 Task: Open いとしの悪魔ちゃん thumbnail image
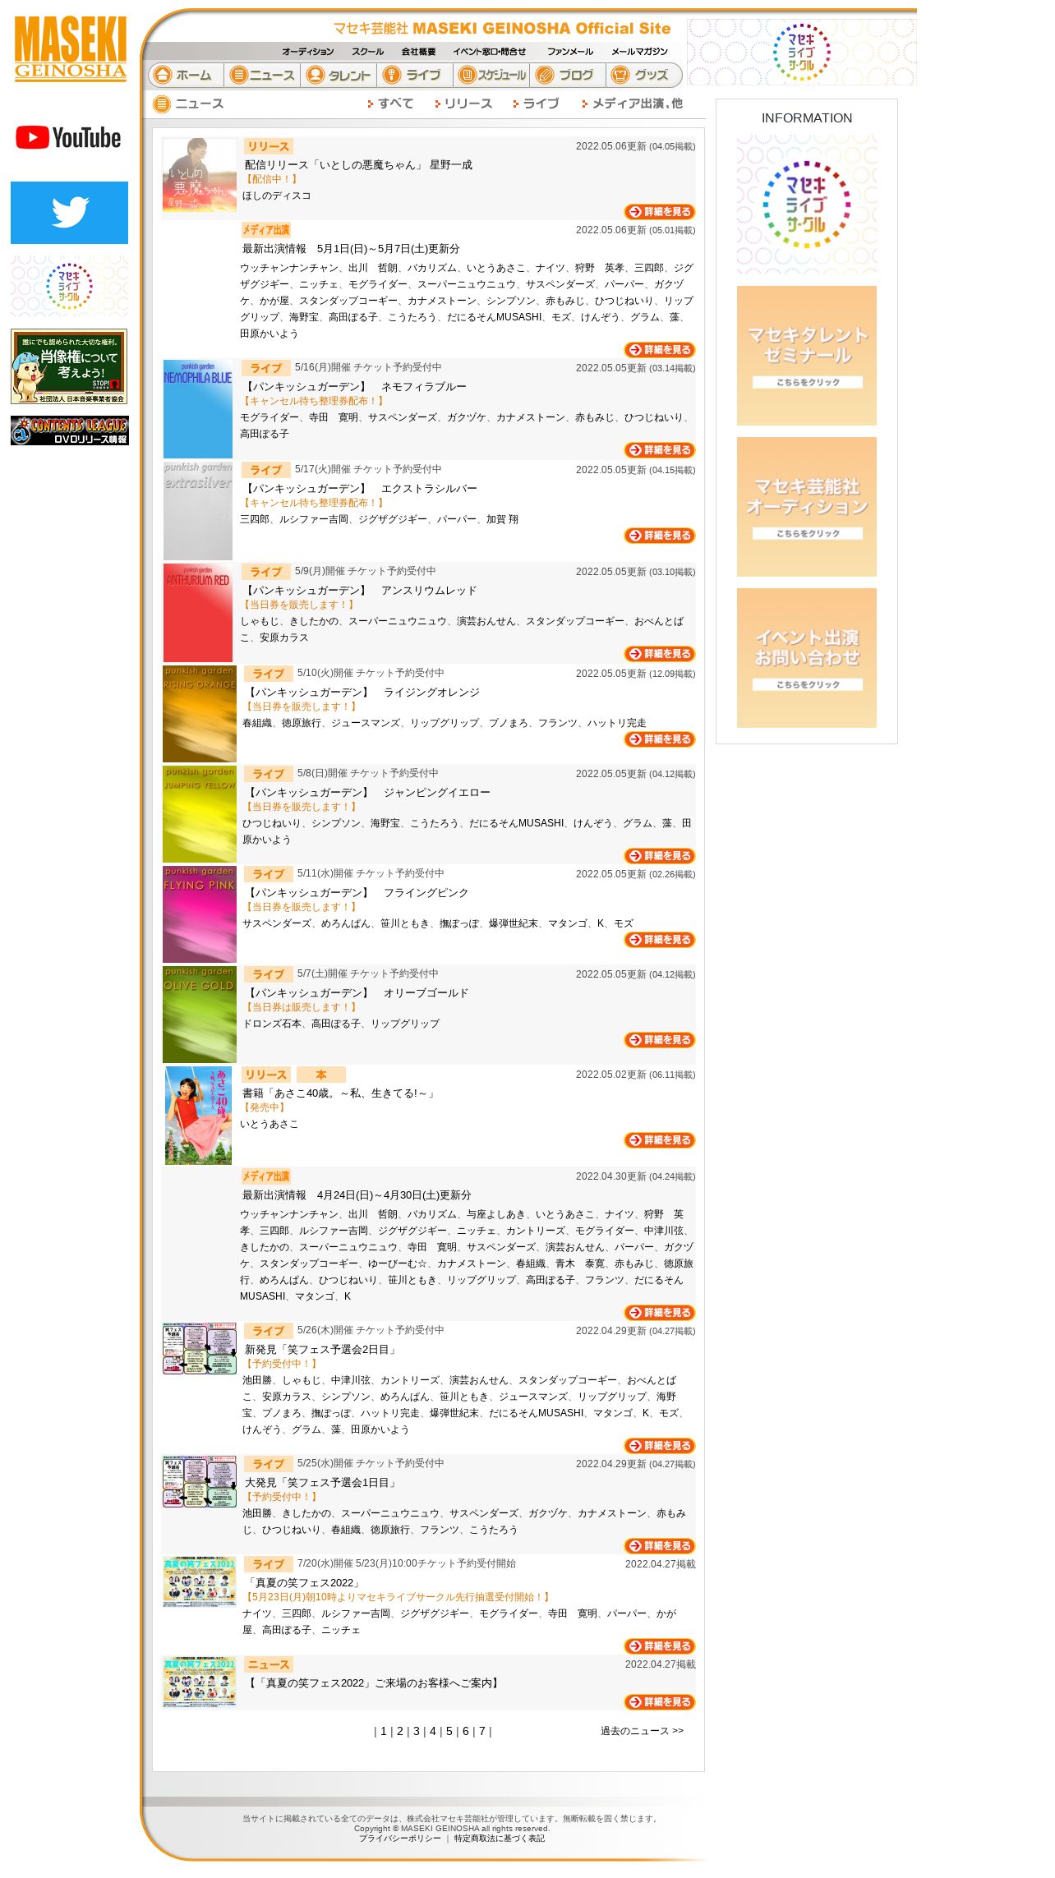coord(200,175)
